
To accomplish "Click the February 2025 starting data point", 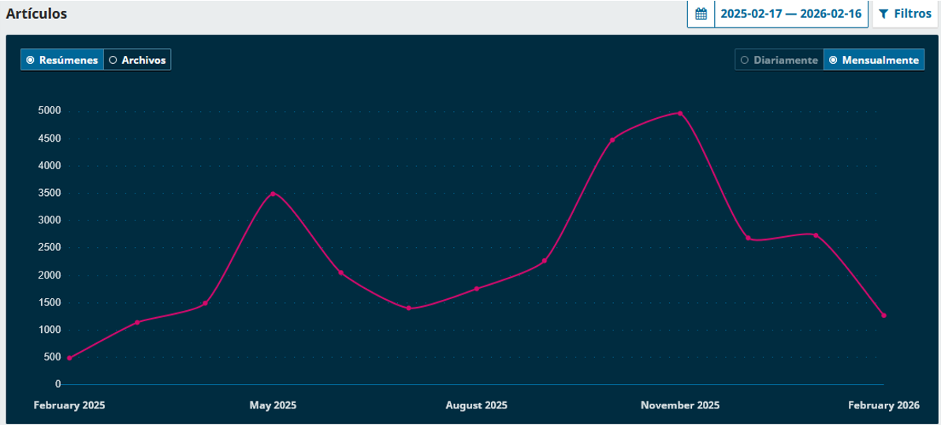I will tap(69, 358).
